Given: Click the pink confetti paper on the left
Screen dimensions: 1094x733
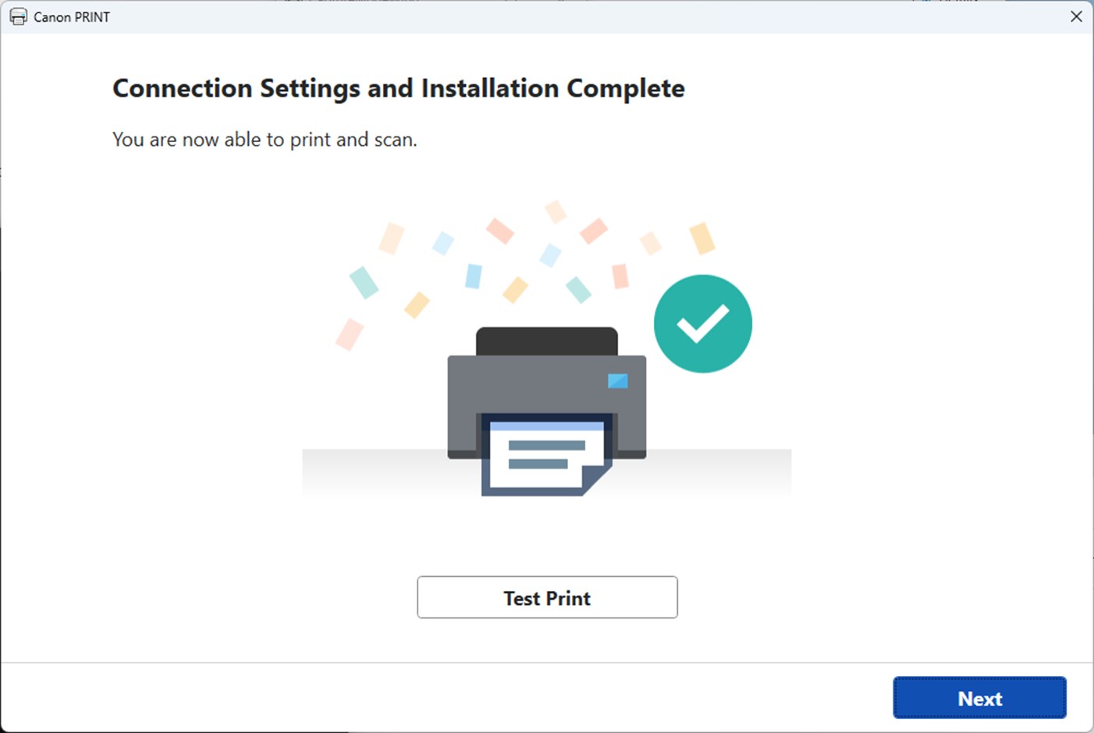Looking at the screenshot, I should [x=348, y=334].
